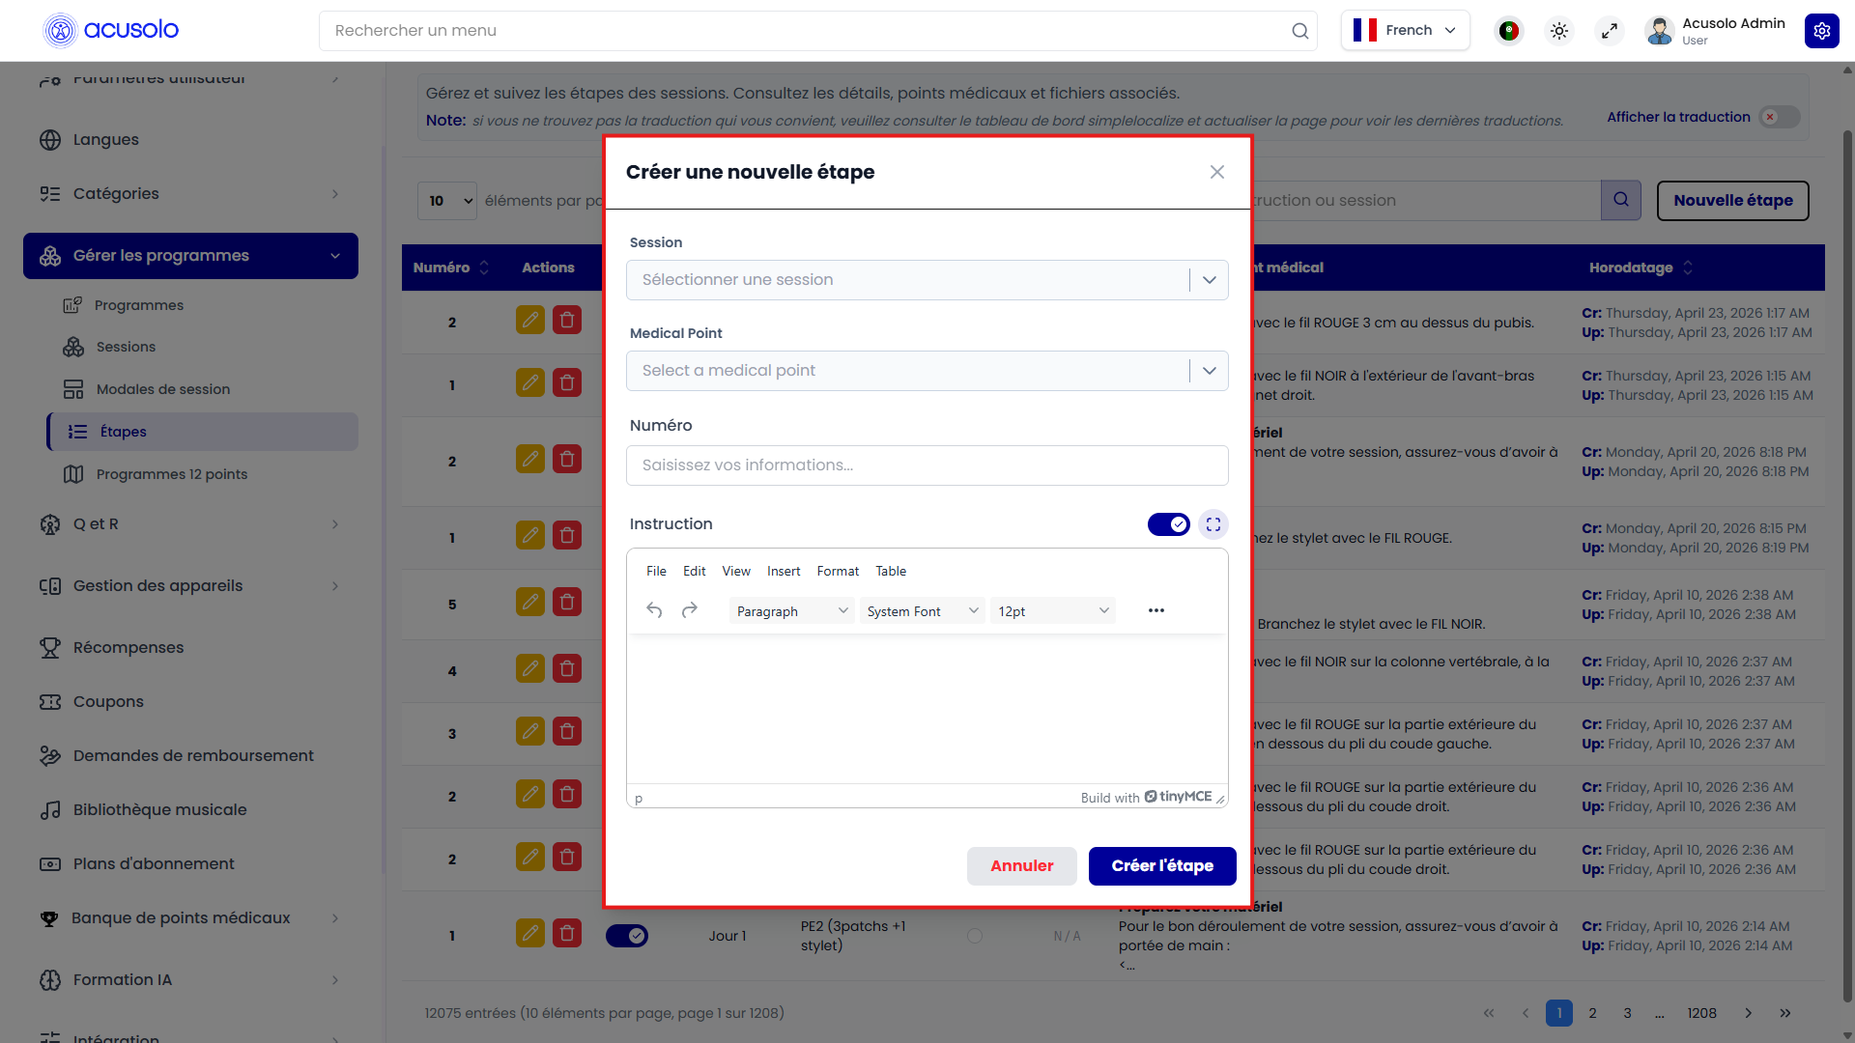Click the tinyMCE resize handle icon
Viewport: 1855px width, 1043px height.
click(1220, 799)
